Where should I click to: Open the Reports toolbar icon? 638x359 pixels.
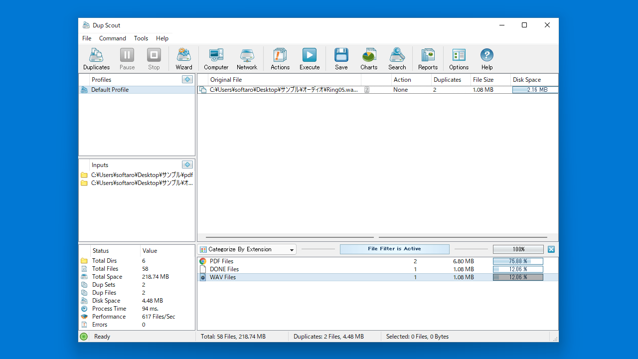click(428, 59)
